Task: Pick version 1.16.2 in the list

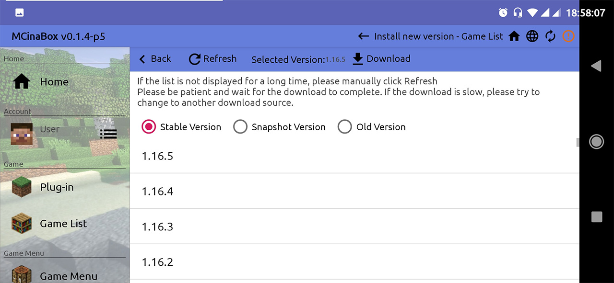Action: coord(157,262)
